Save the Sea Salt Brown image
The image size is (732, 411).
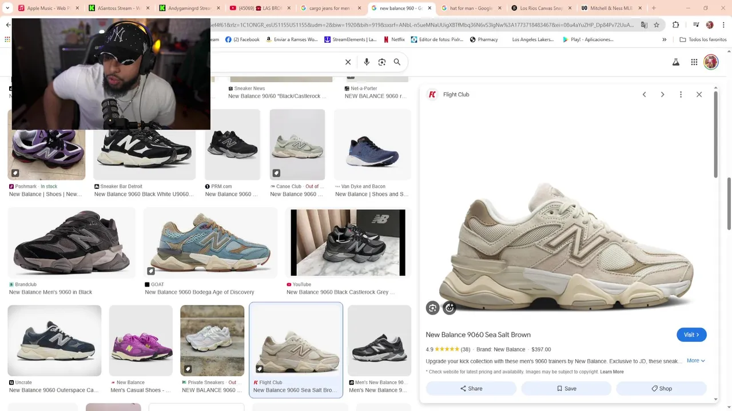(x=566, y=389)
